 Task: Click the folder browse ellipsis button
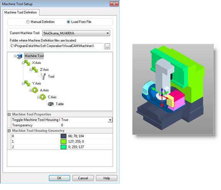(107, 46)
